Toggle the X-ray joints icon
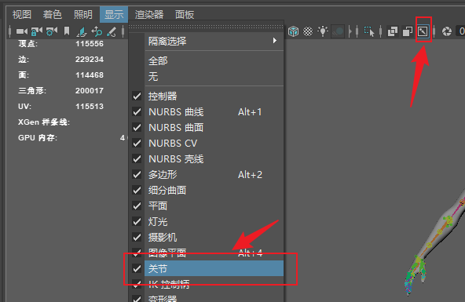This screenshot has height=302, width=465. 423,31
